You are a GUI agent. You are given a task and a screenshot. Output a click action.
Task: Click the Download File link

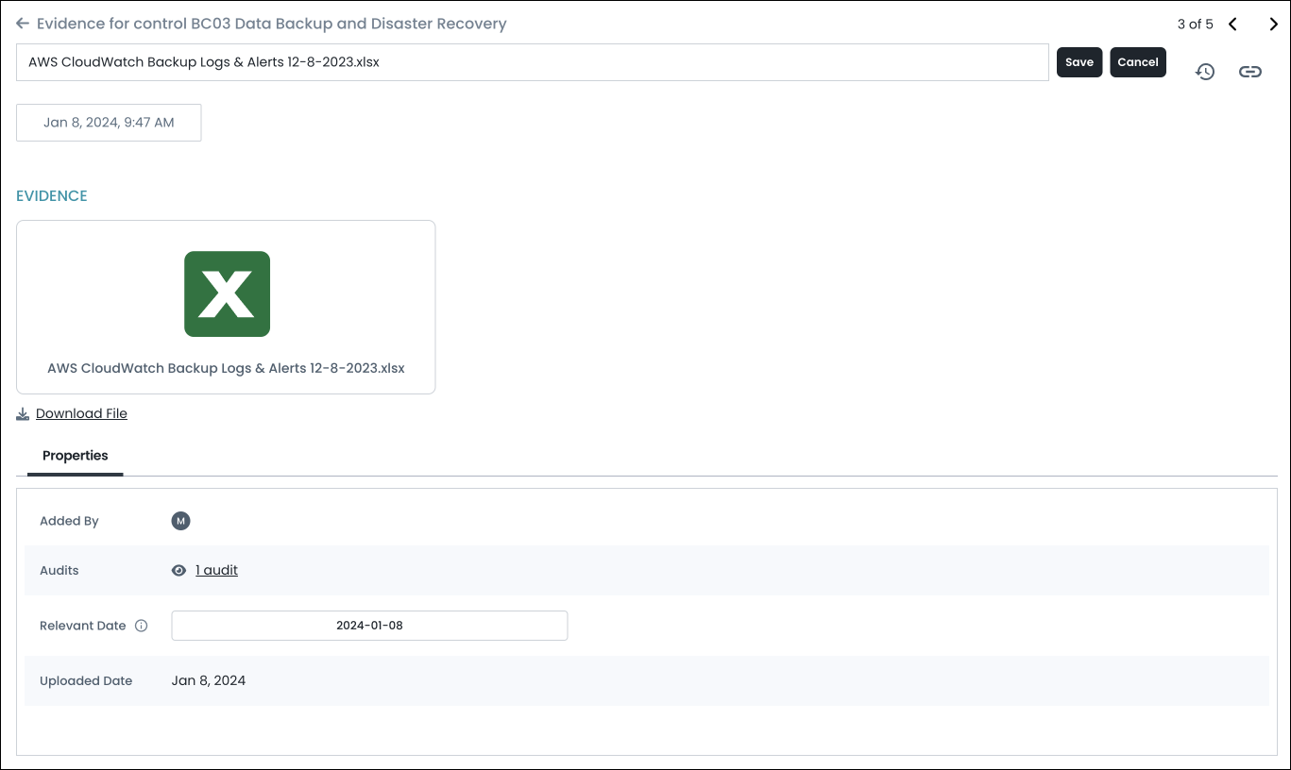click(81, 413)
